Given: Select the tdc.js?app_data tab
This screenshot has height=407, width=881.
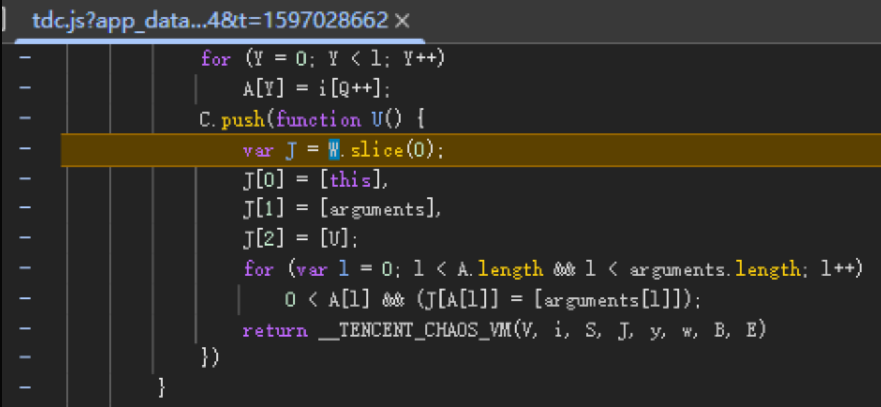Looking at the screenshot, I should [x=210, y=21].
